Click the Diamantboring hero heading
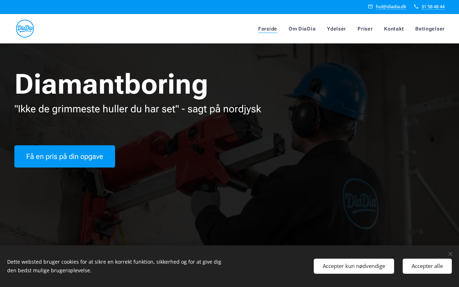 pos(111,84)
